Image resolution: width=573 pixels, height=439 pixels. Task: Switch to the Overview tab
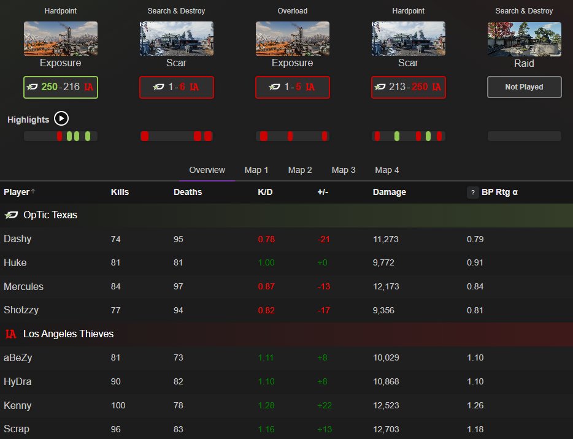(207, 170)
